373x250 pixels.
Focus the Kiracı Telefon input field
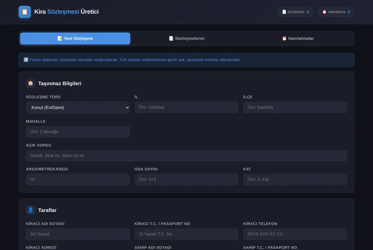pyautogui.click(x=295, y=234)
